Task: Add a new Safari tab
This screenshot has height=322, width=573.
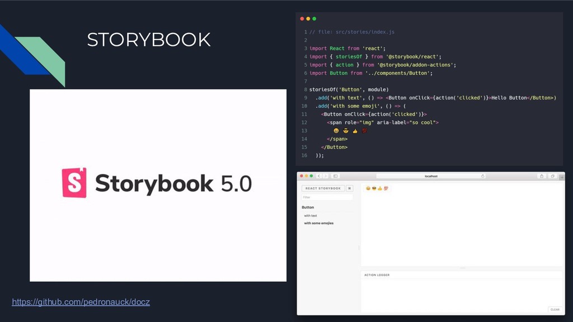Action: pos(562,177)
